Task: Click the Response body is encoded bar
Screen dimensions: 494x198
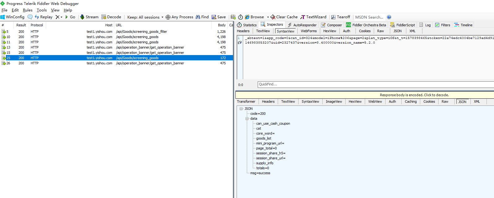Action: (x=365, y=95)
